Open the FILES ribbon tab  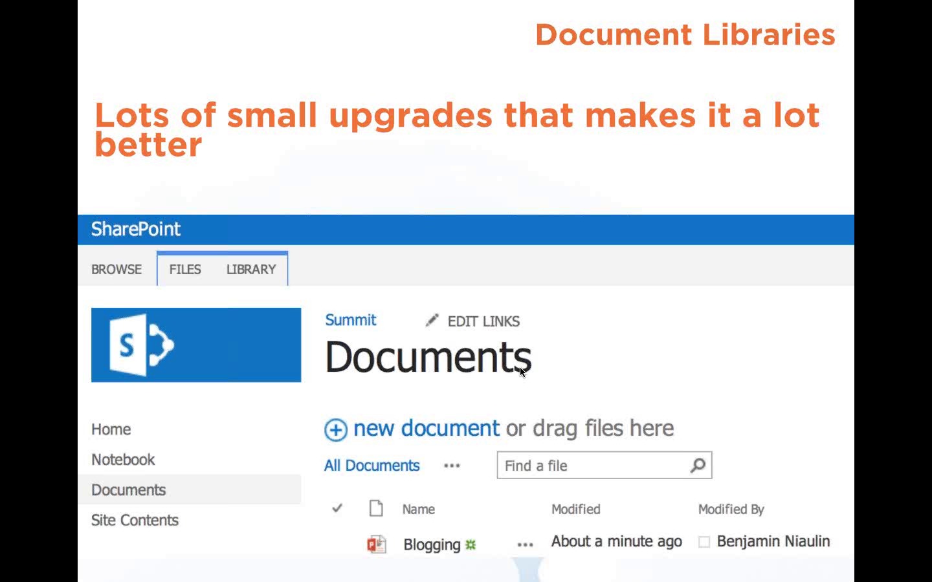(x=185, y=269)
